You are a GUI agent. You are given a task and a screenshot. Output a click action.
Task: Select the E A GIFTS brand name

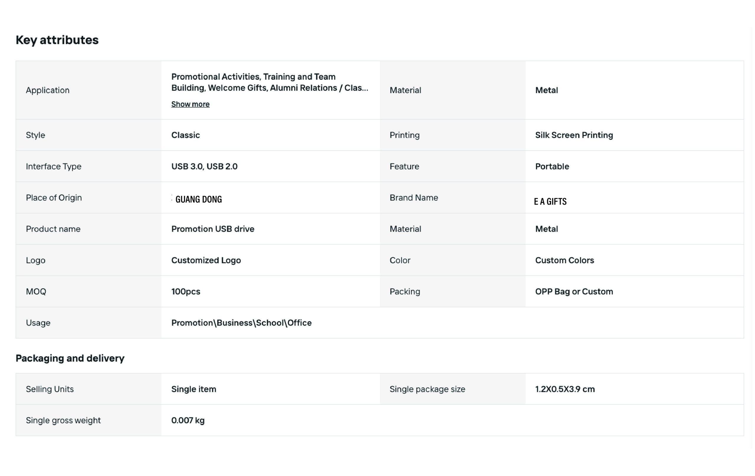[x=550, y=202]
